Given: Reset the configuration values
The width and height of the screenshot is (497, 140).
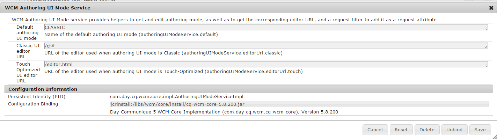Looking at the screenshot, I should click(401, 130).
